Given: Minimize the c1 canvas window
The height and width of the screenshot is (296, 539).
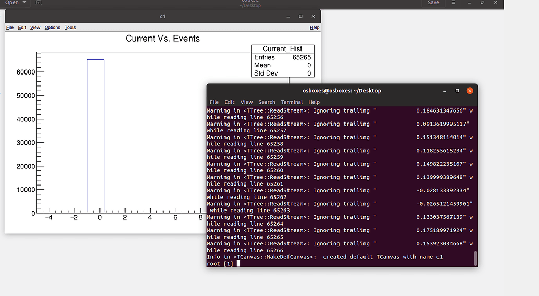Looking at the screenshot, I should 288,17.
